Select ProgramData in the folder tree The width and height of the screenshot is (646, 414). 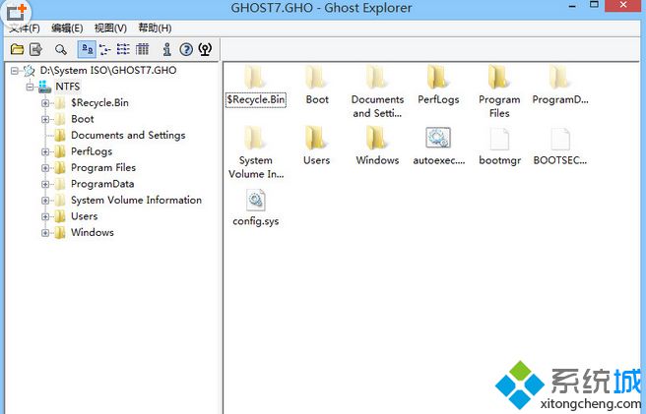tap(102, 184)
